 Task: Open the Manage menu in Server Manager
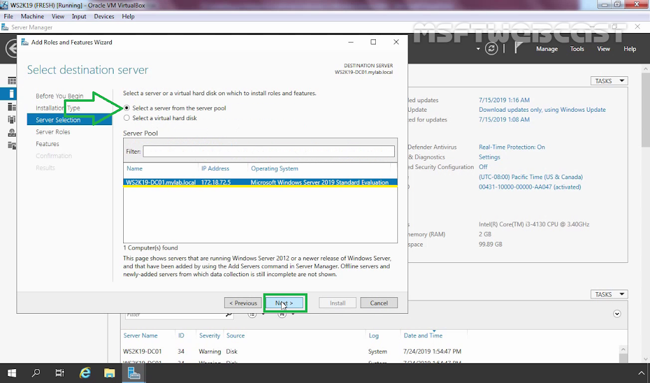(547, 48)
